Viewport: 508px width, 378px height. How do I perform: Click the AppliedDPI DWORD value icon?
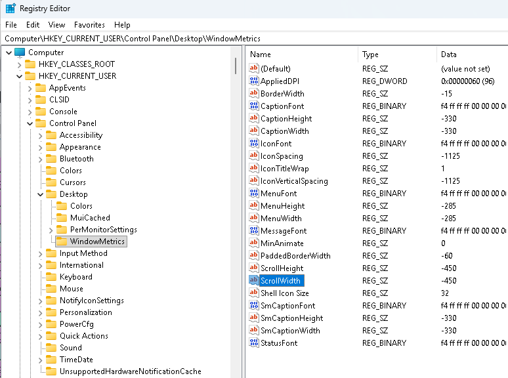pos(254,81)
